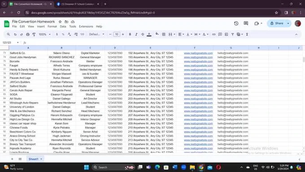The height and width of the screenshot is (172, 305).
Task: Click the Share button
Action: [277, 23]
